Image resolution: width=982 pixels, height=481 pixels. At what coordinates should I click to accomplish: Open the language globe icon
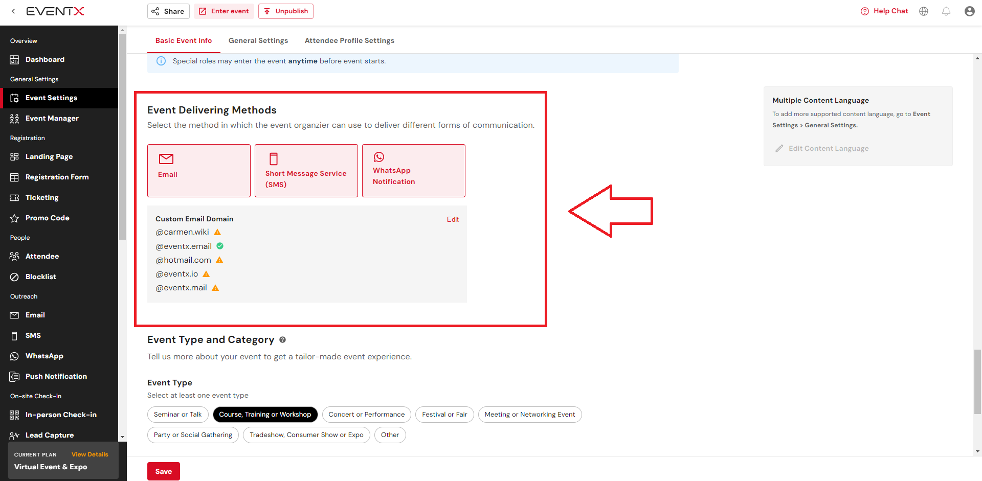(x=924, y=11)
